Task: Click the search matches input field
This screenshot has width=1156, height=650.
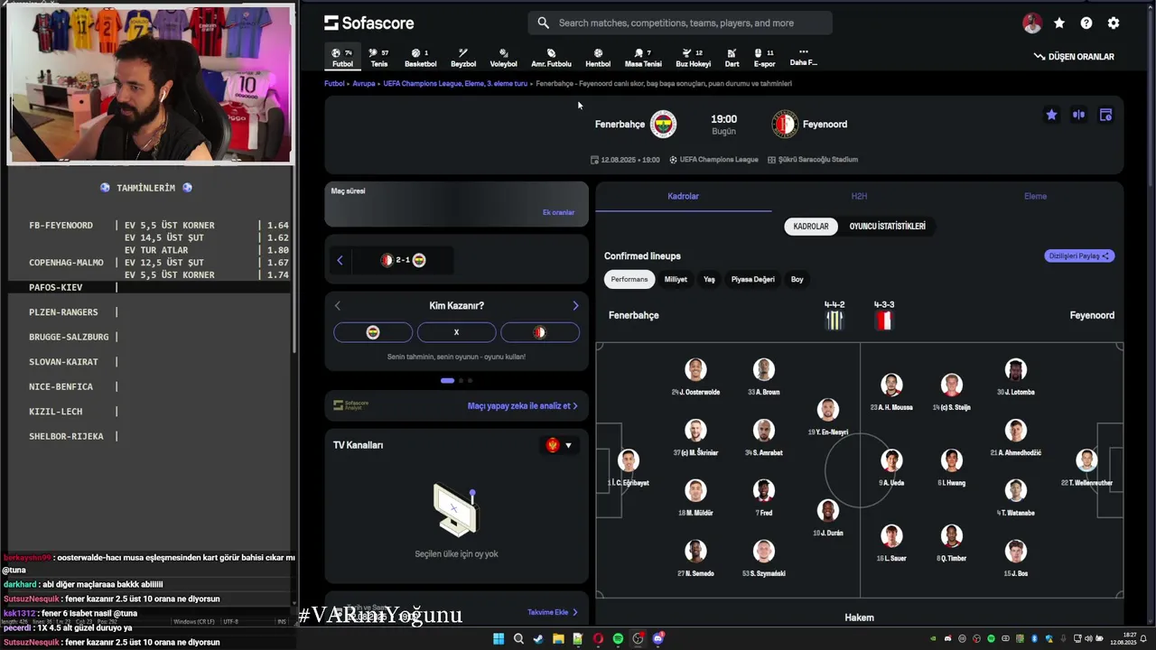Action: (x=680, y=23)
